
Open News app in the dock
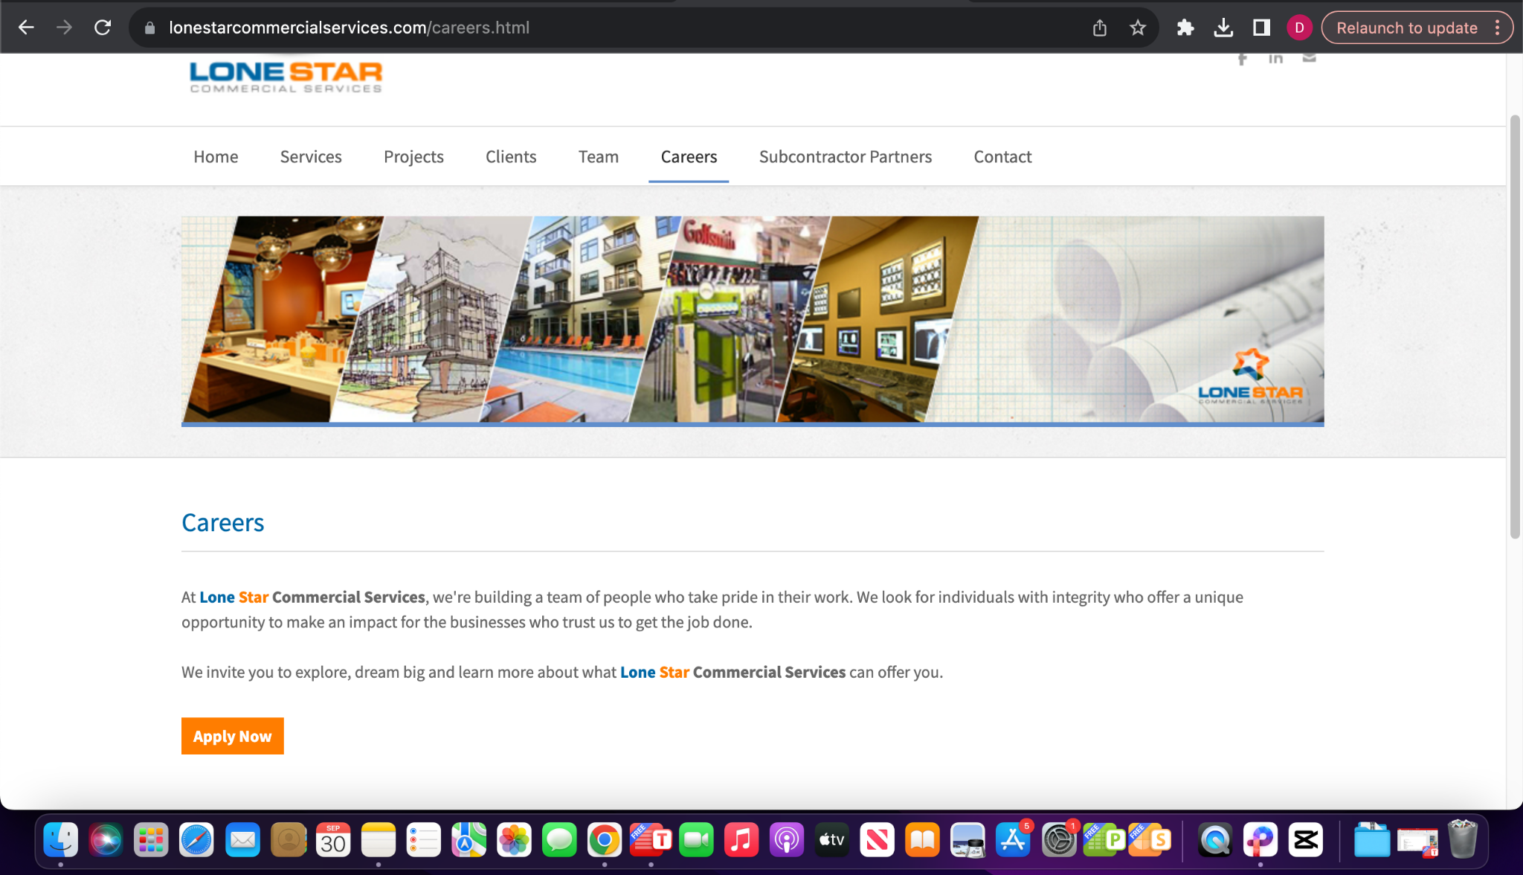click(877, 840)
